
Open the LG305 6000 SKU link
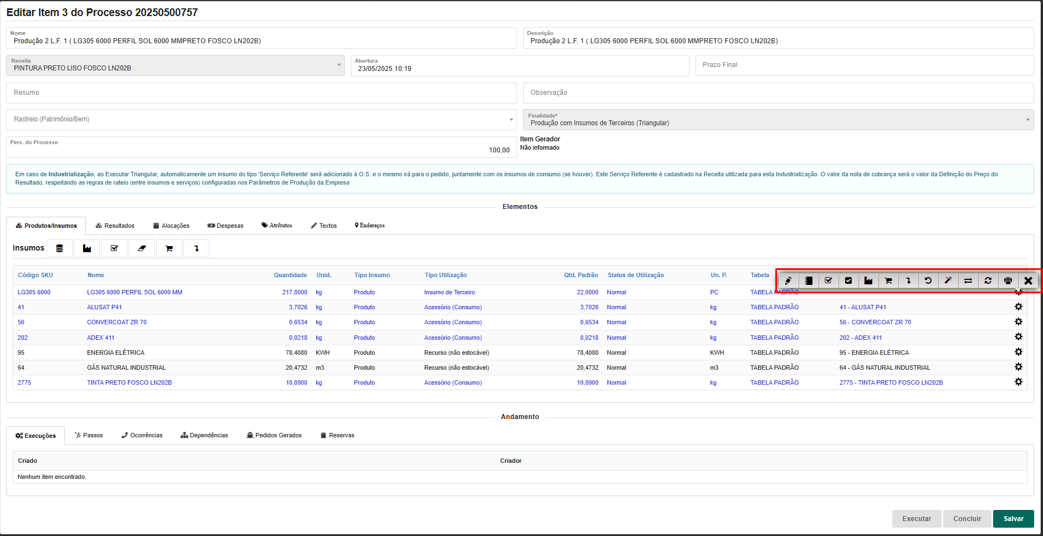tap(34, 292)
